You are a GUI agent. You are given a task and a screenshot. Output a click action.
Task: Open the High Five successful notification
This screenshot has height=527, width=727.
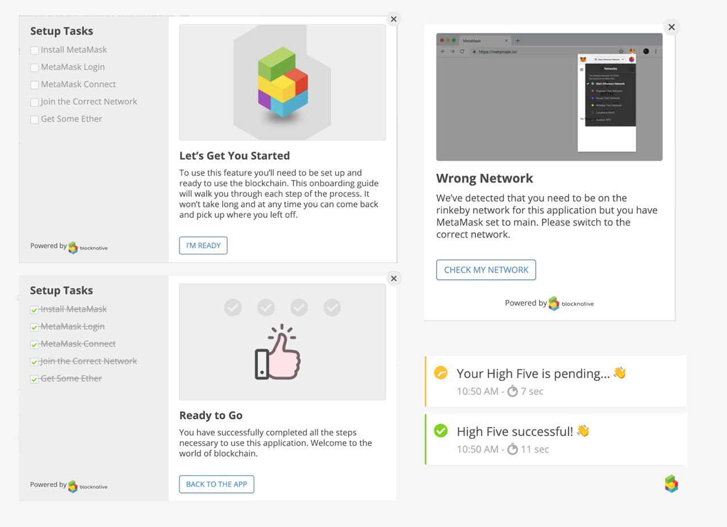pos(556,439)
